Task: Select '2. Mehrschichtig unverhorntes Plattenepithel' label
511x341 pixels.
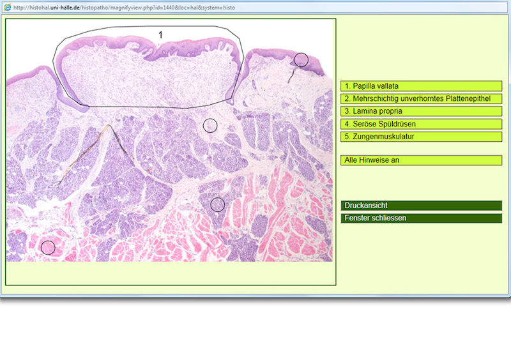Action: [422, 98]
